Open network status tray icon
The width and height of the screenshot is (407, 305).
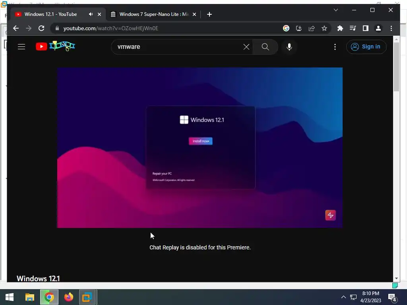(x=353, y=297)
